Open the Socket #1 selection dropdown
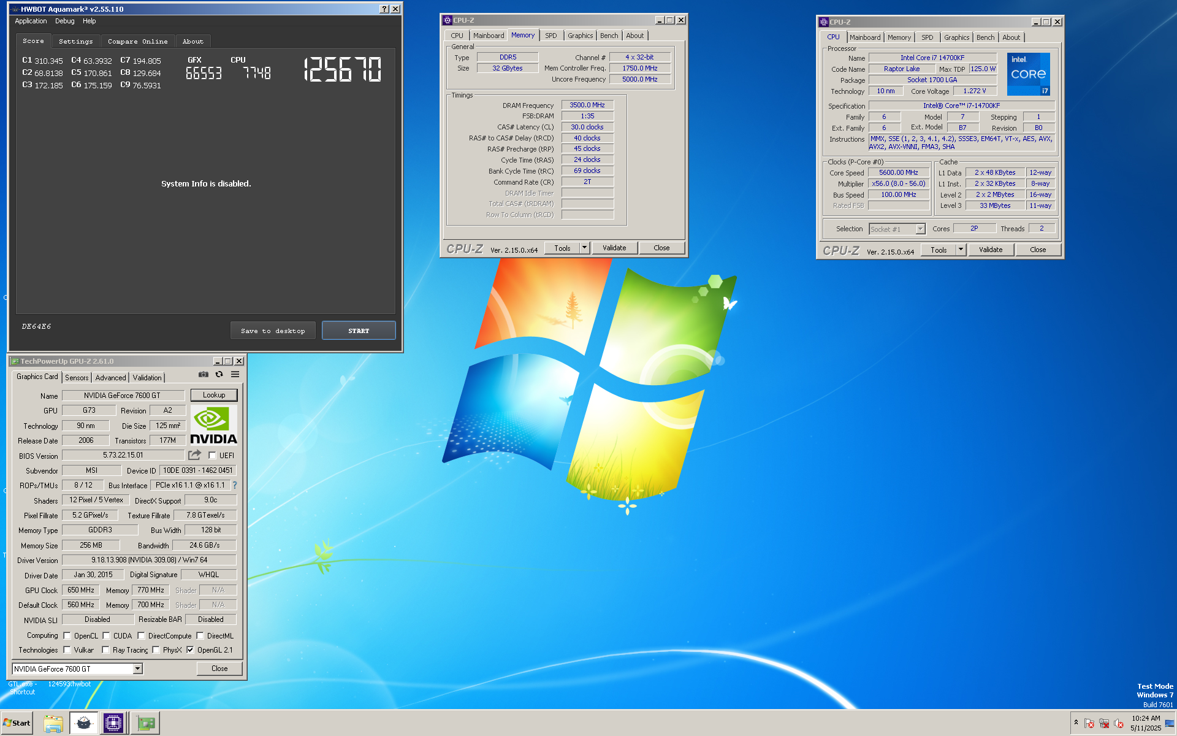The image size is (1177, 736). (897, 229)
